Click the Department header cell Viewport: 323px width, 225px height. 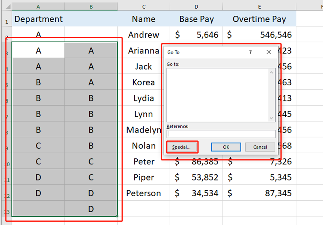pos(38,19)
